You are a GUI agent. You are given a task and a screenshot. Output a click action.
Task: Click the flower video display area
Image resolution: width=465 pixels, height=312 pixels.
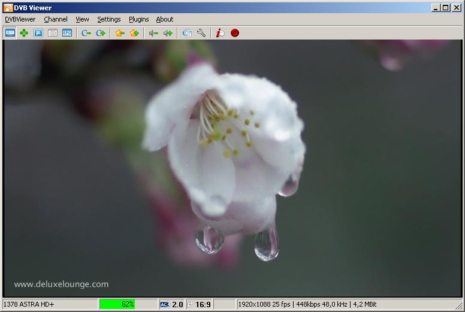coord(232,168)
